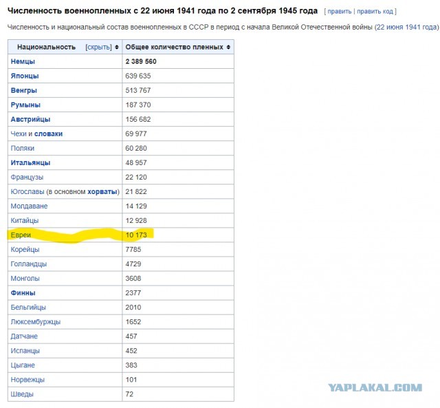The width and height of the screenshot is (440, 408).
Task: Open the Итальянцы link
Action: (30, 163)
